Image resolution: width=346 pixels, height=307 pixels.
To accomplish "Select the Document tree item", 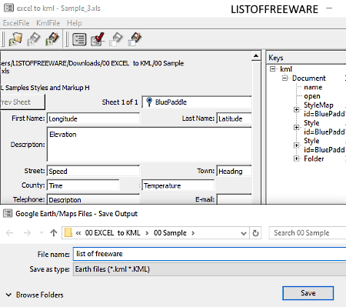I will tap(308, 78).
